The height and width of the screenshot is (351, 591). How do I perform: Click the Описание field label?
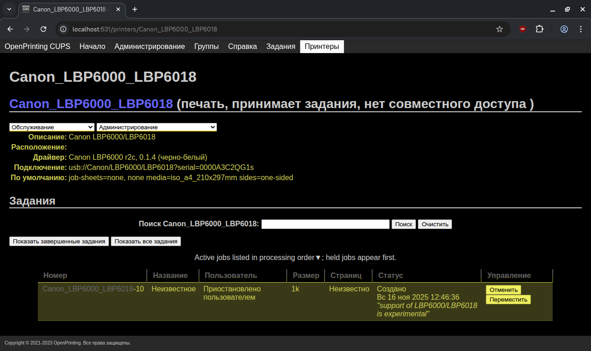click(48, 137)
